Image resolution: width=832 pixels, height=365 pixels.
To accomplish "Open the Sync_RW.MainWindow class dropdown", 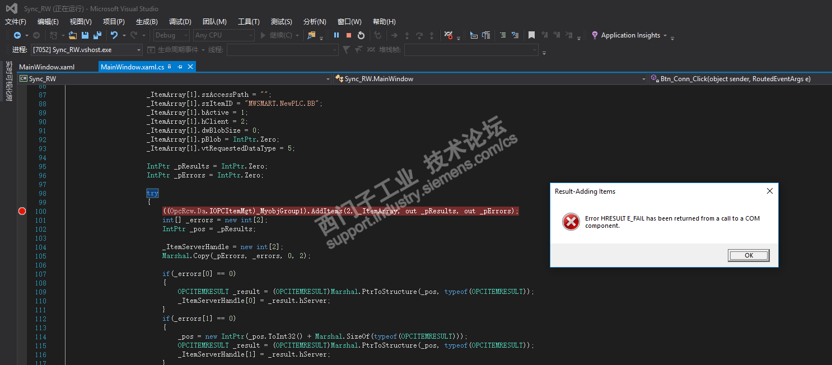I will (490, 79).
